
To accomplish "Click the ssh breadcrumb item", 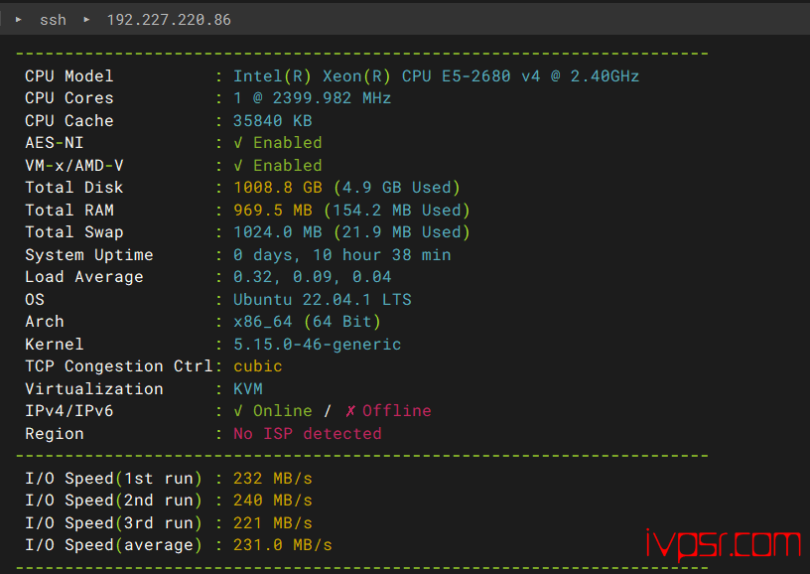I will tap(54, 20).
